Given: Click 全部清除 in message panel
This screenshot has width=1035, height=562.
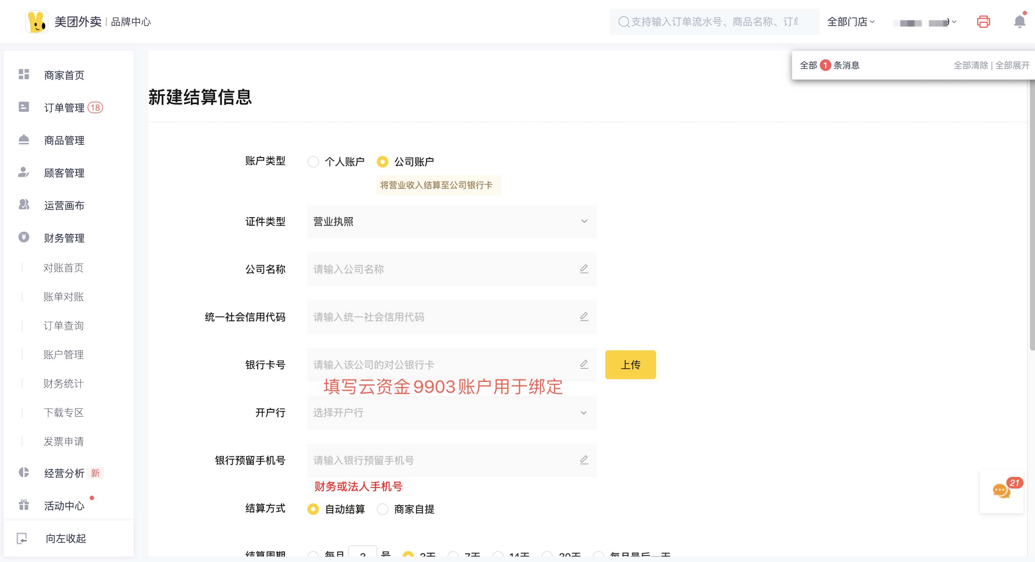Looking at the screenshot, I should (x=970, y=65).
